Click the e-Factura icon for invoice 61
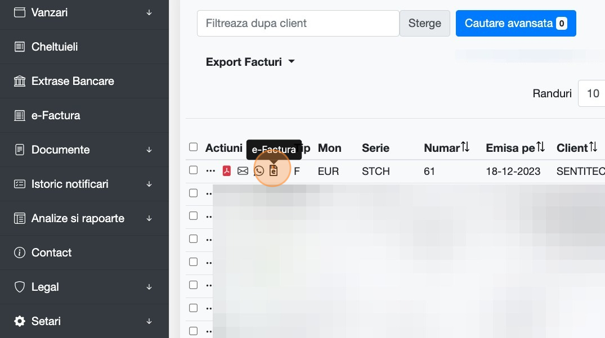Image resolution: width=605 pixels, height=338 pixels. point(274,171)
